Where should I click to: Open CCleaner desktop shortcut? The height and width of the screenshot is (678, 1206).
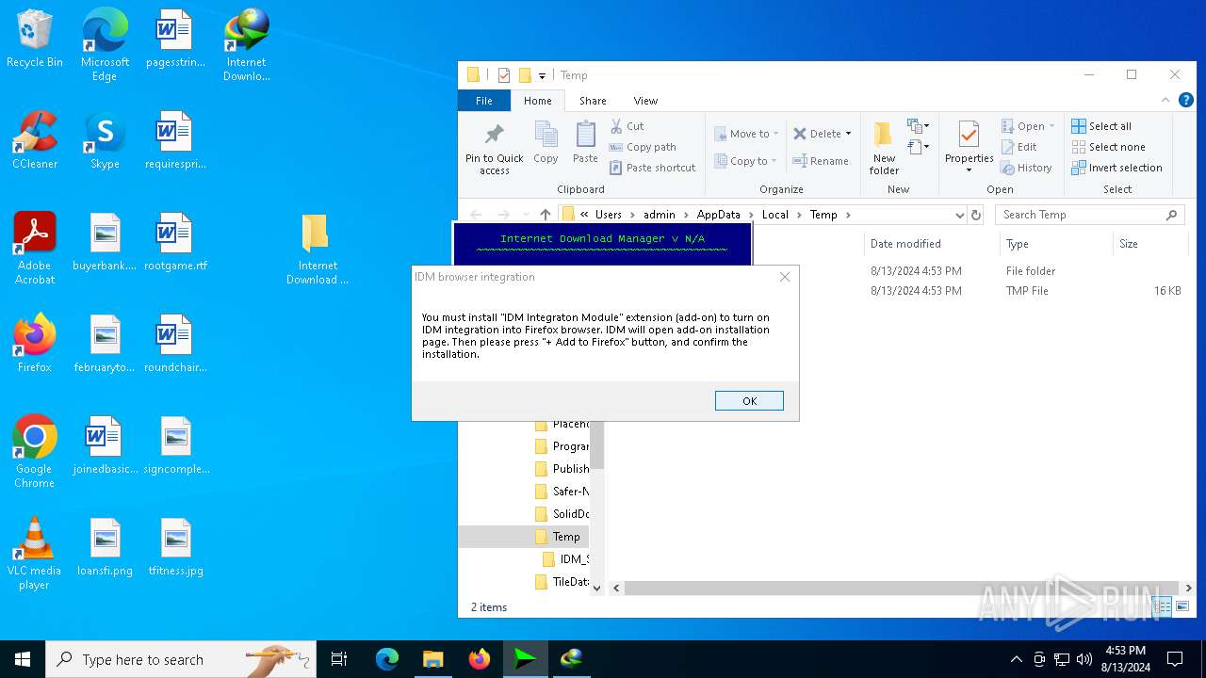click(35, 140)
